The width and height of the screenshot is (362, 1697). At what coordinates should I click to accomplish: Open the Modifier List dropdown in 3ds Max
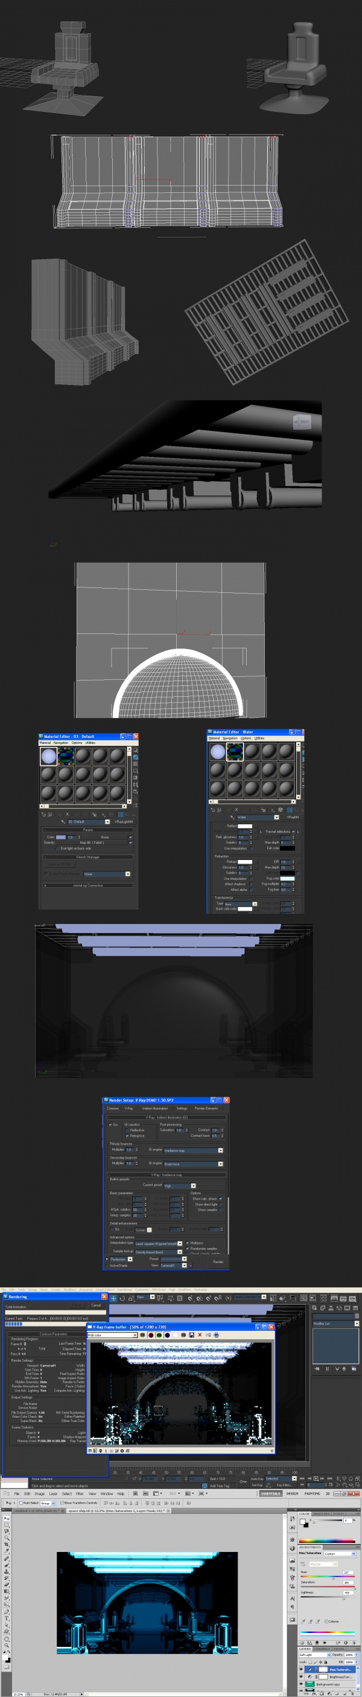pyautogui.click(x=335, y=1324)
